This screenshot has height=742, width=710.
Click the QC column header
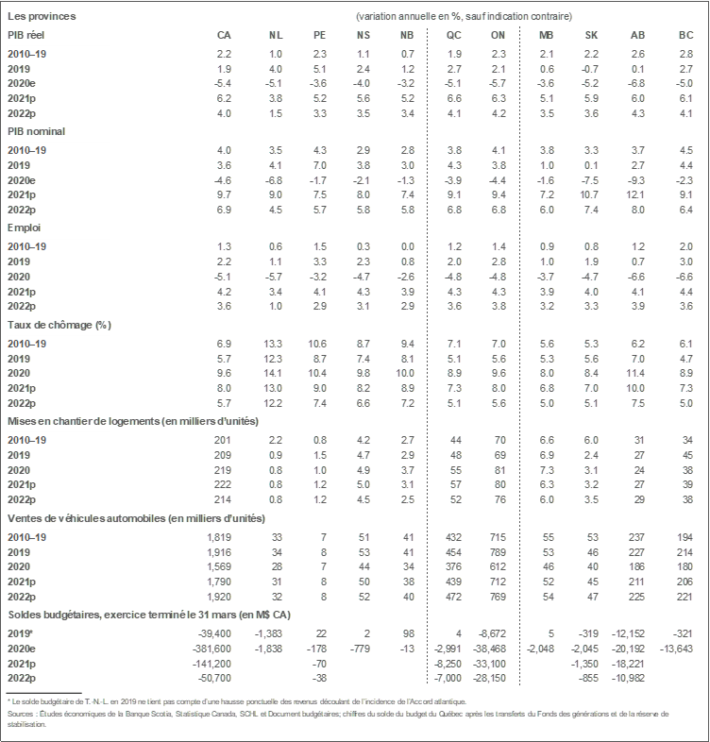click(454, 35)
